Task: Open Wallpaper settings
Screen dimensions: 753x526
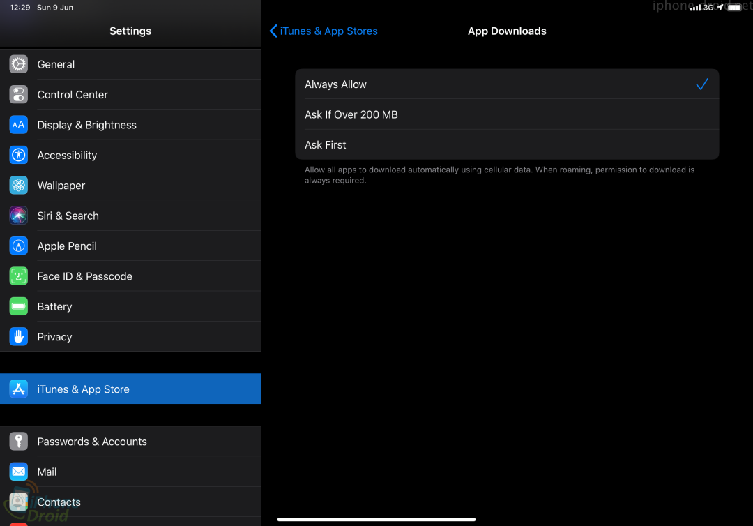Action: [x=130, y=186]
